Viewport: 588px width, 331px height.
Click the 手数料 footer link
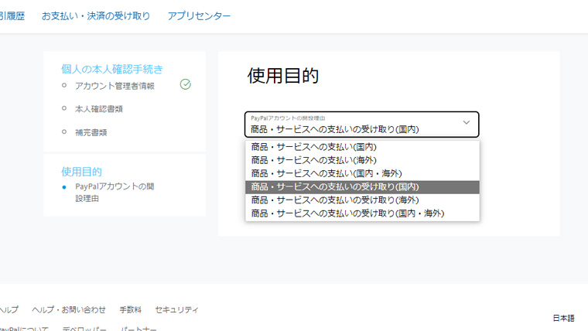(130, 309)
